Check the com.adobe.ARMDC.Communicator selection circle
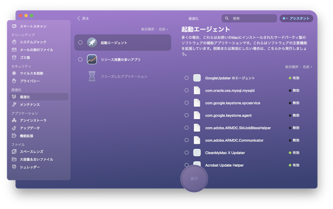 point(186,140)
